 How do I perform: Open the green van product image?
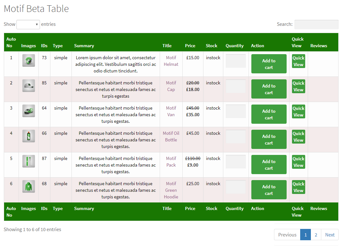point(28,111)
